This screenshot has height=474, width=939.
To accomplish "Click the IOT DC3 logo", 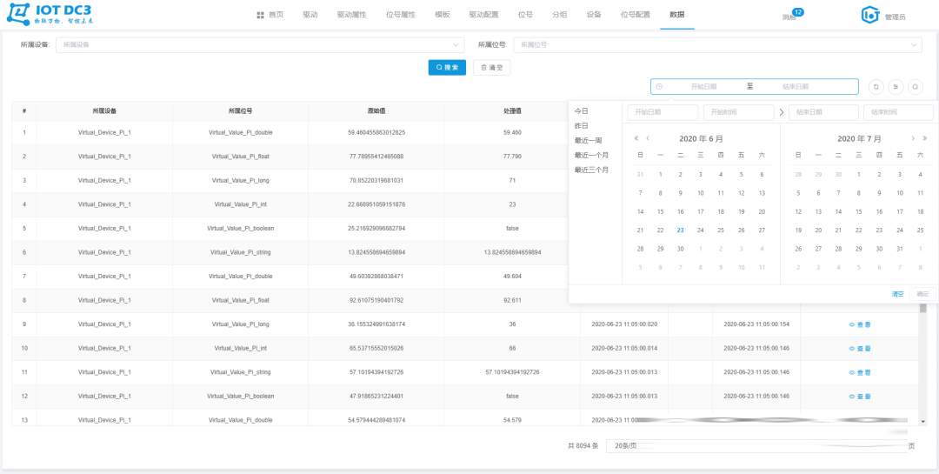I will pyautogui.click(x=51, y=15).
